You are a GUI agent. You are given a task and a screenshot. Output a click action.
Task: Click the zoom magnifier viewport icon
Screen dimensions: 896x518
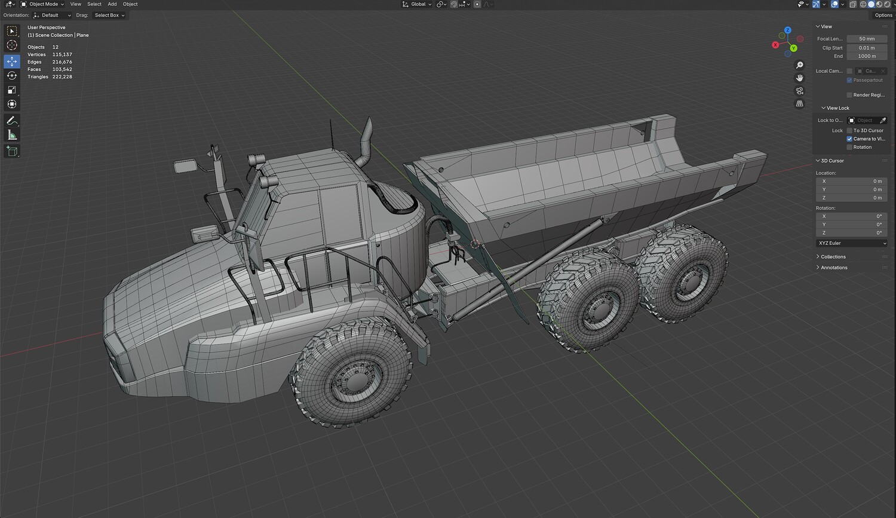(800, 65)
